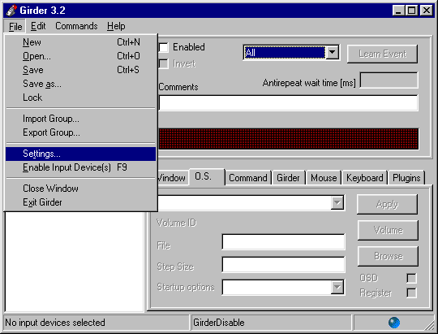
Task: Switch to the Plugins tab
Action: (x=406, y=178)
